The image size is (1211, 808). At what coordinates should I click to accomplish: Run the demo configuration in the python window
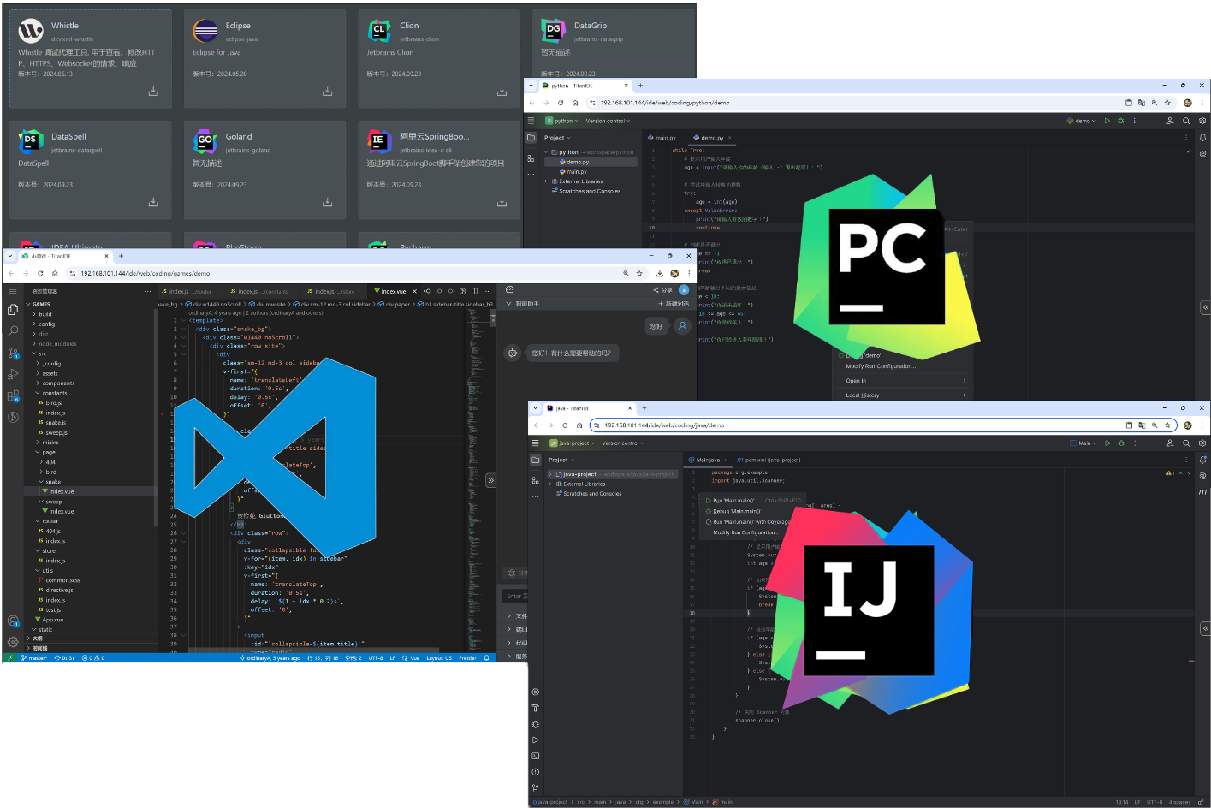click(1107, 121)
